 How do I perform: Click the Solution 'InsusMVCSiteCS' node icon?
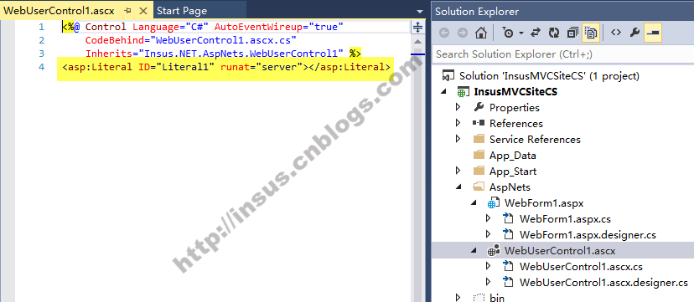448,76
